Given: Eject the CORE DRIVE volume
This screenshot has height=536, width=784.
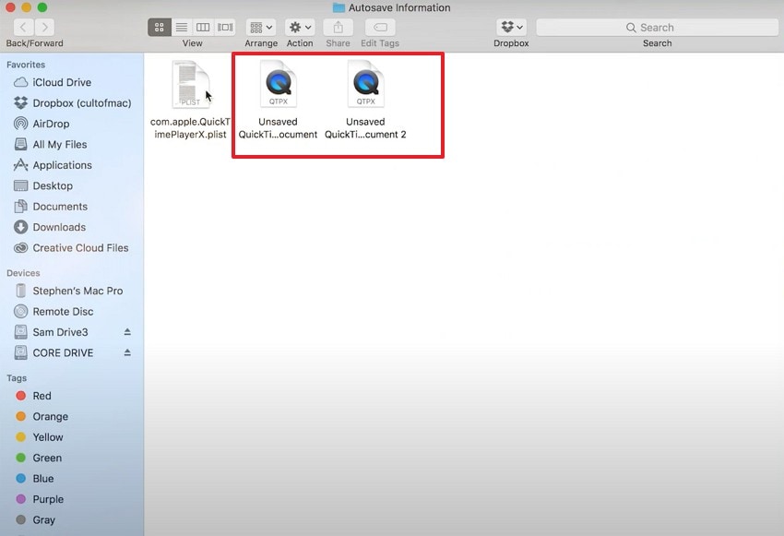Looking at the screenshot, I should [127, 352].
